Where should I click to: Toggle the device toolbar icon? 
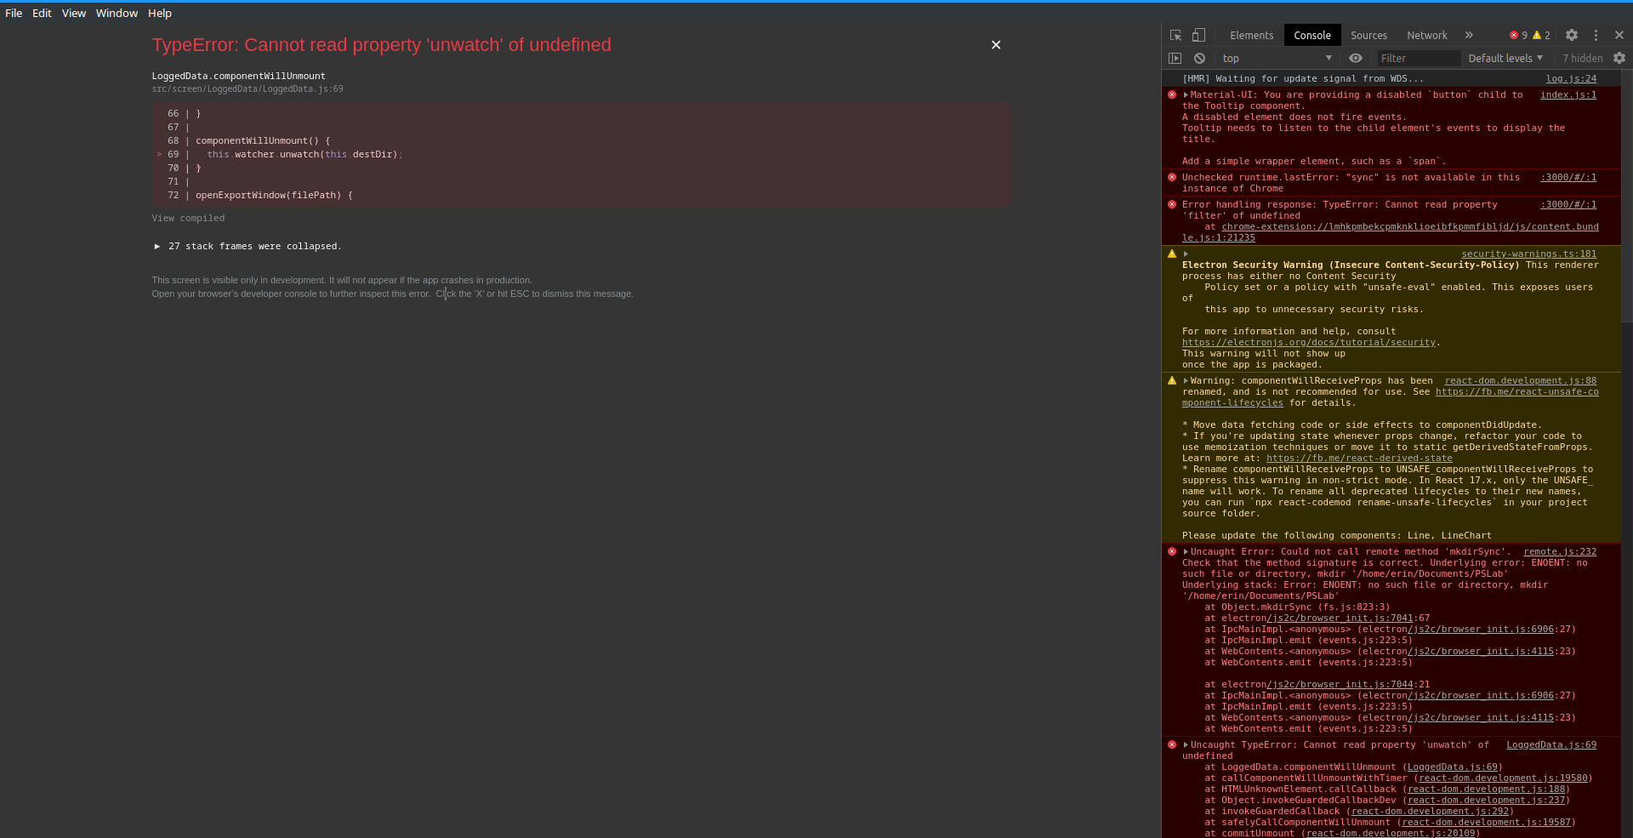(x=1198, y=36)
